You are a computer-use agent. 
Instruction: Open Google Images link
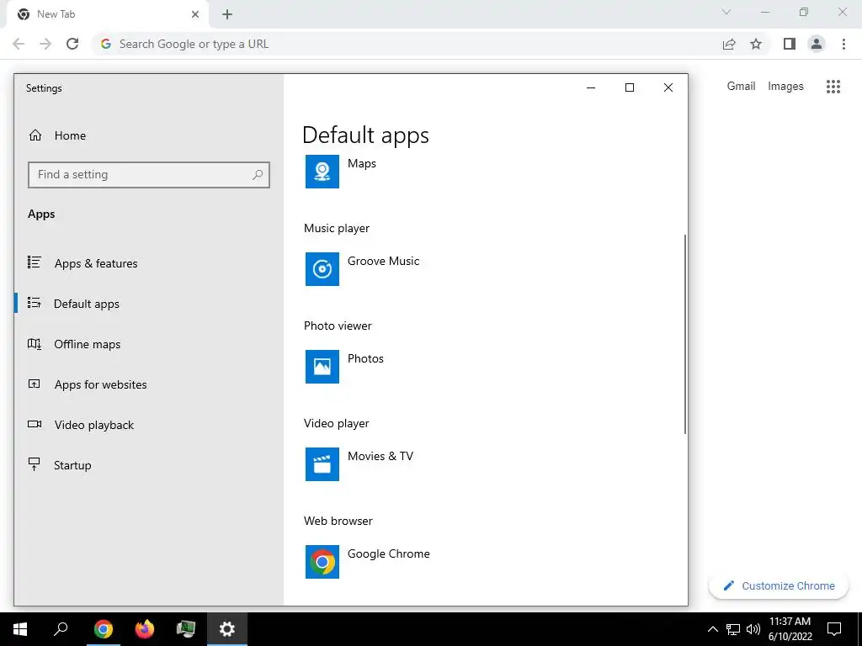[785, 87]
